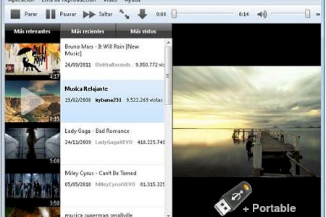Click the date 05/05/2010
This screenshot has height=217, width=326.
tap(78, 184)
